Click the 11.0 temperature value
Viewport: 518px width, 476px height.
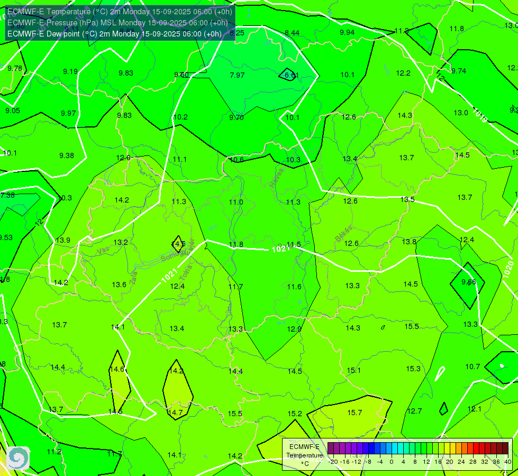click(236, 202)
